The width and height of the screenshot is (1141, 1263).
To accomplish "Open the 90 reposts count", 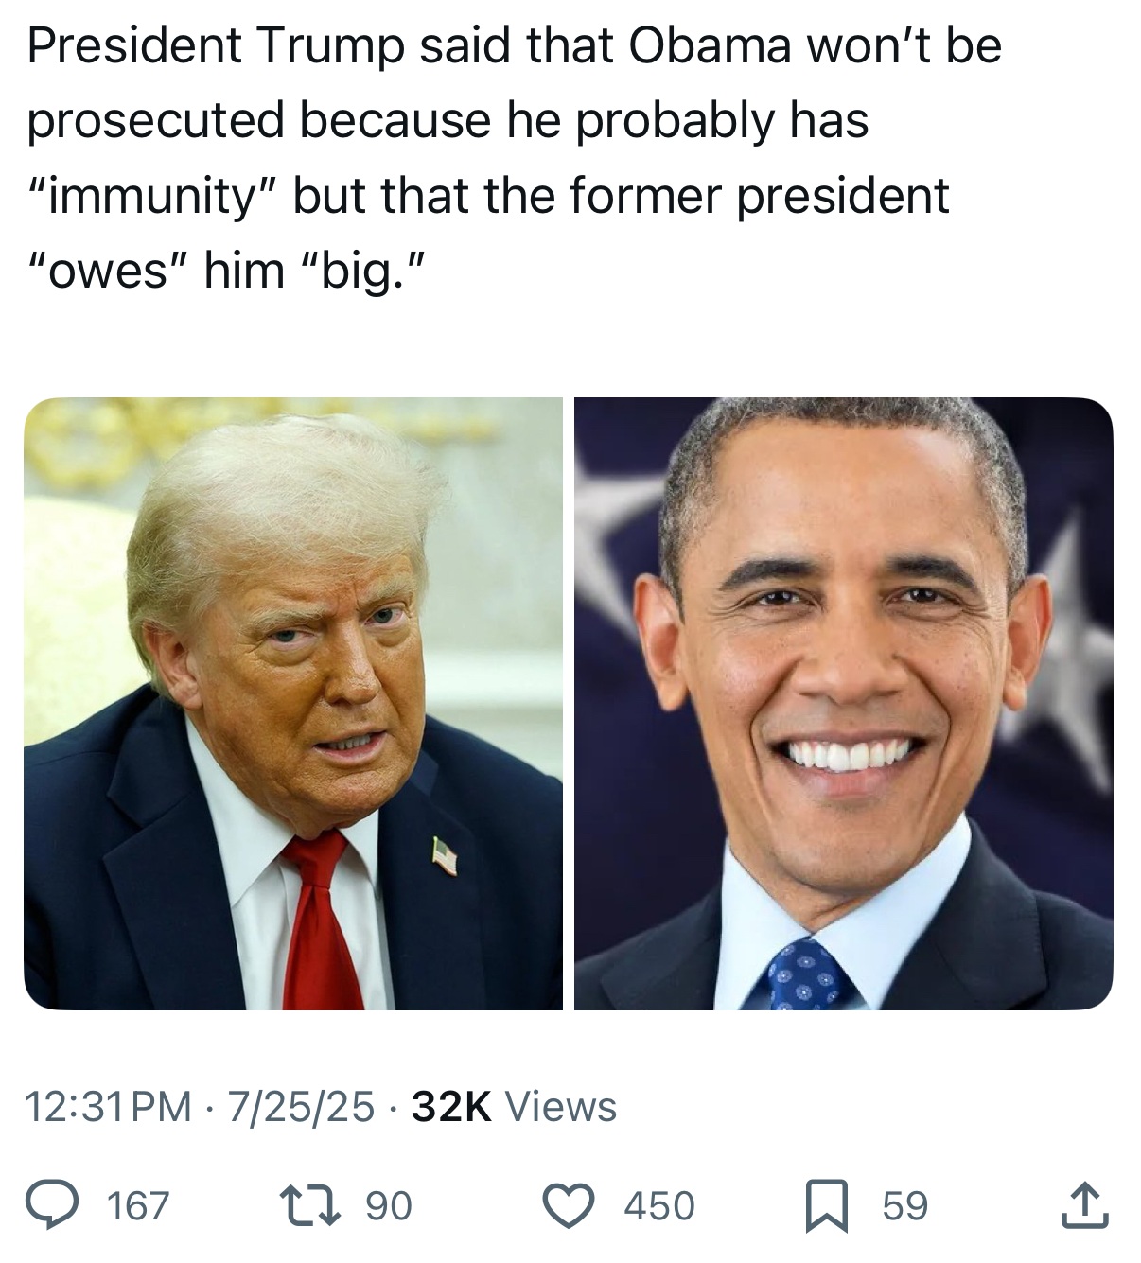I will tap(389, 1206).
